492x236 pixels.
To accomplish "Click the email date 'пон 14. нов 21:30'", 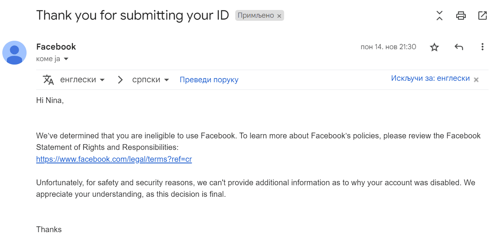I will 388,47.
